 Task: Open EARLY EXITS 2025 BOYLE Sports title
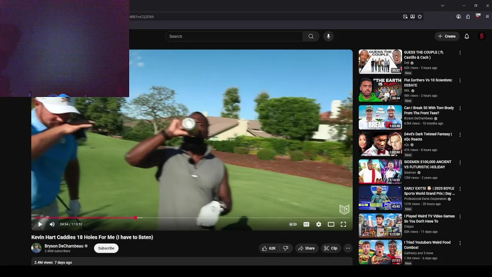pos(429,191)
